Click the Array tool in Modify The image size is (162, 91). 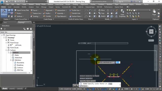(111, 16)
